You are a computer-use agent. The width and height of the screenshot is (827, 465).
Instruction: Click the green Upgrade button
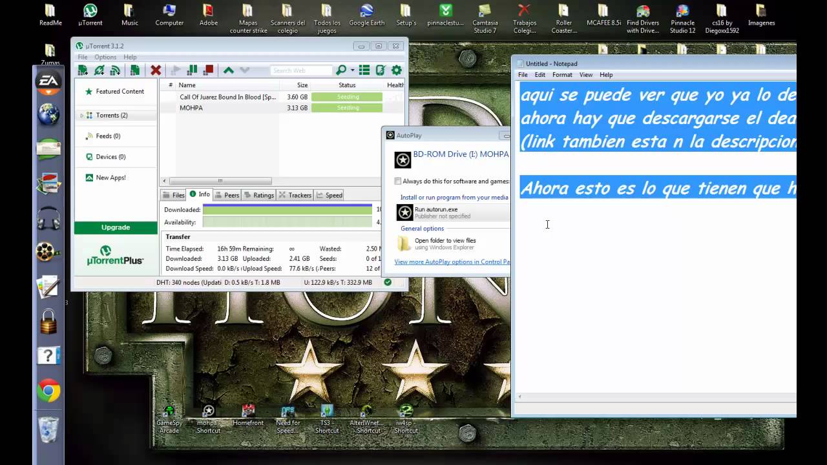click(x=116, y=227)
